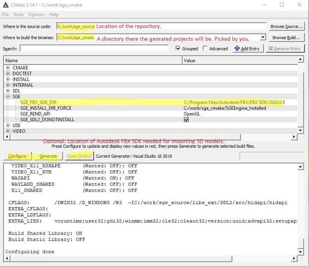Screen dimensions: 309x267
Task: Click the Add Entry plus icon
Action: click(237, 48)
